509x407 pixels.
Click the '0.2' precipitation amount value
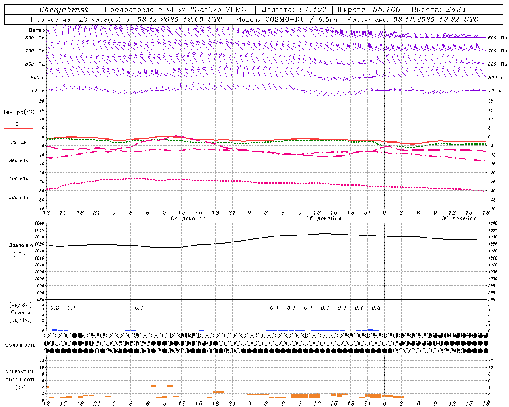(x=376, y=308)
